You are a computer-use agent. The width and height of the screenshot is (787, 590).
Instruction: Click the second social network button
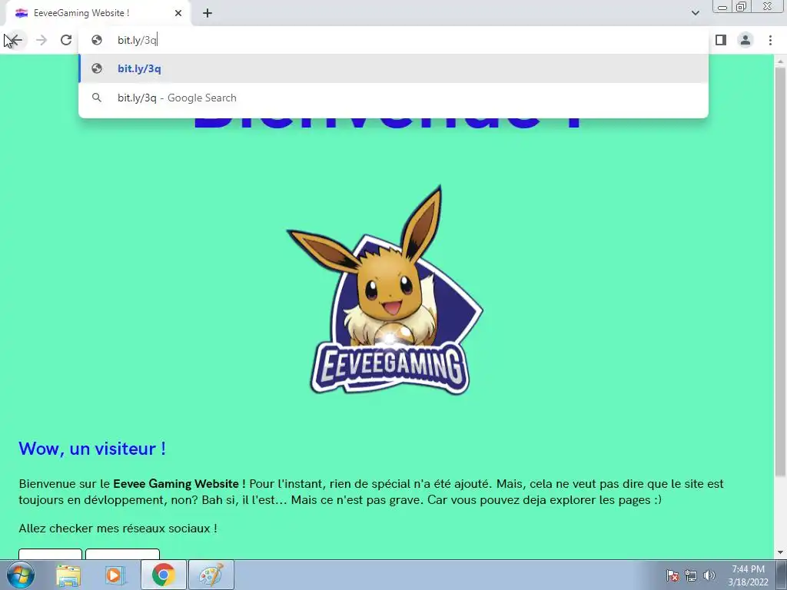[x=122, y=554]
